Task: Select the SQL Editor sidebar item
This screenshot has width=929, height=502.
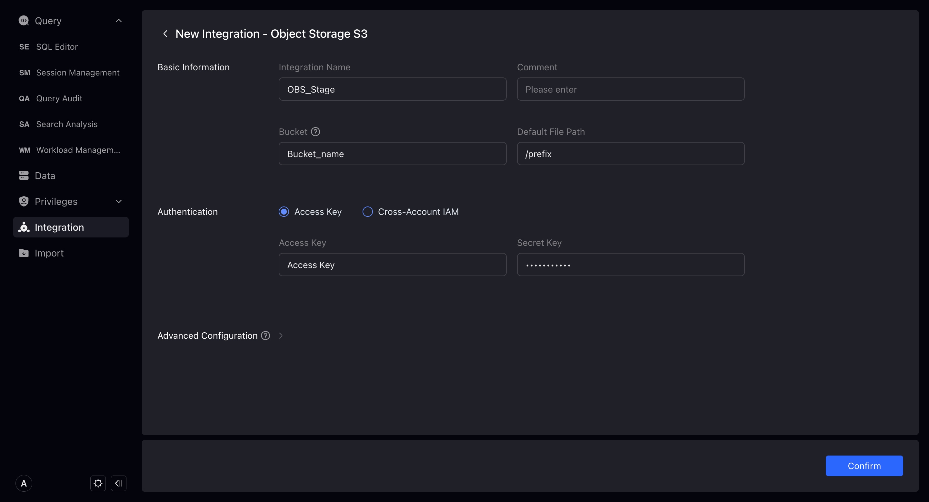Action: tap(57, 46)
